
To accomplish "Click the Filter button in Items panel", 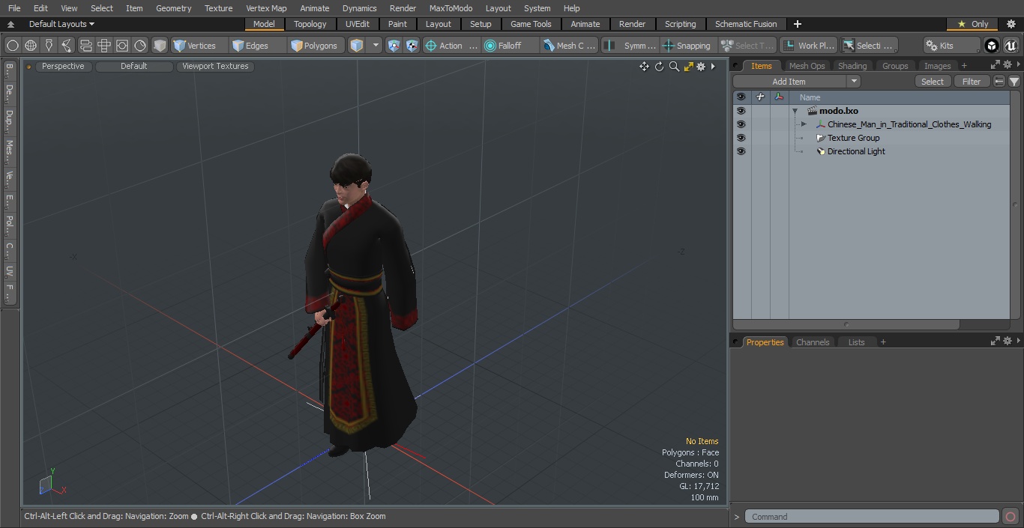I will coord(972,81).
